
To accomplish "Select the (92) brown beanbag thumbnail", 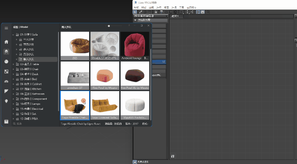I will (x=75, y=46).
